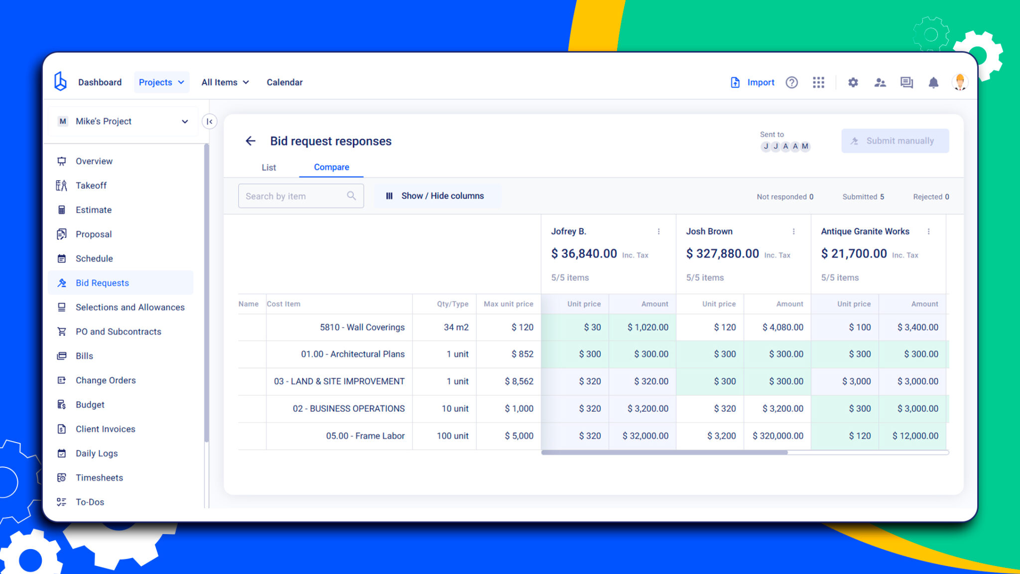Open the help question mark icon
Screen dimensions: 1020x574
point(791,83)
